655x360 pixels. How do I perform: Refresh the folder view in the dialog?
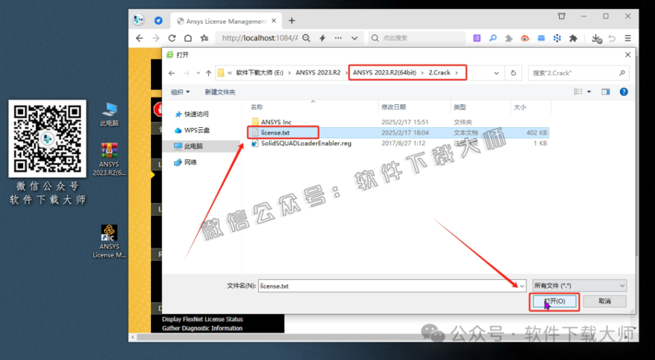[x=514, y=73]
